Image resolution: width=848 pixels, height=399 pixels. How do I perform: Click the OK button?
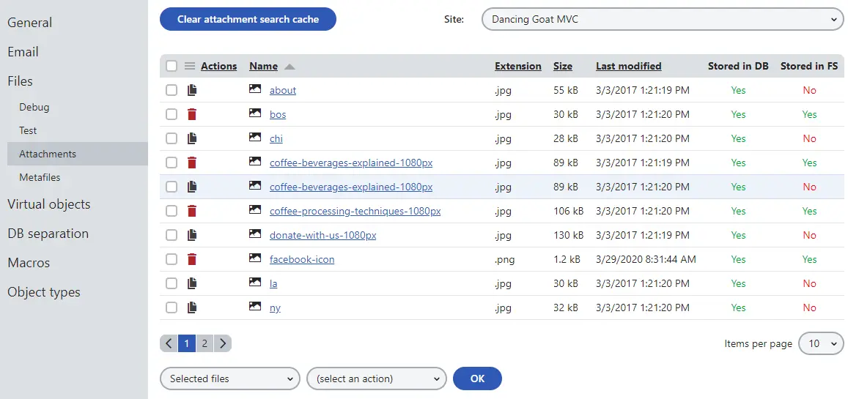click(478, 379)
